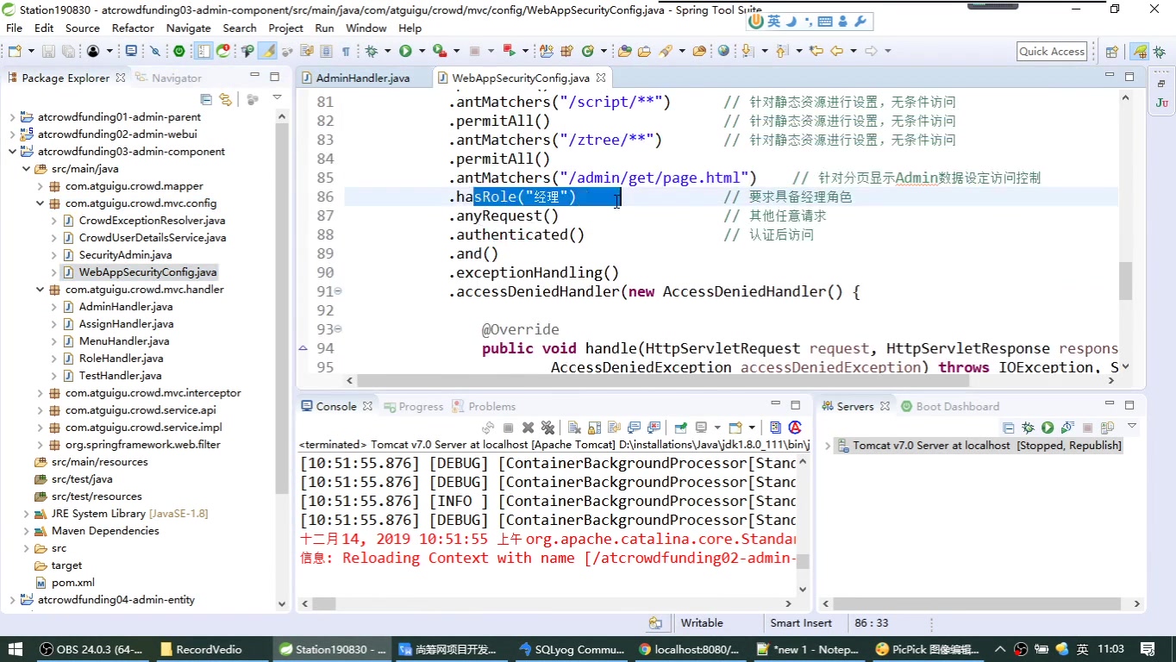
Task: Click the Search flashlight icon in toolbar
Action: tap(665, 52)
